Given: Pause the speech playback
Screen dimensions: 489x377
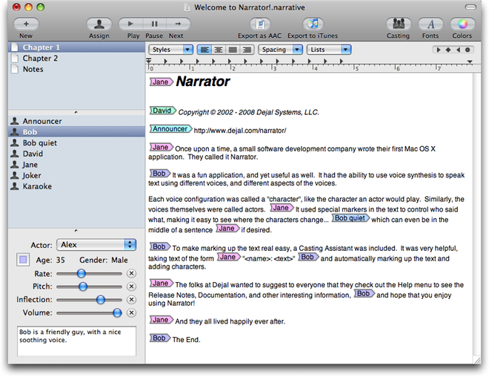Looking at the screenshot, I should pyautogui.click(x=154, y=24).
